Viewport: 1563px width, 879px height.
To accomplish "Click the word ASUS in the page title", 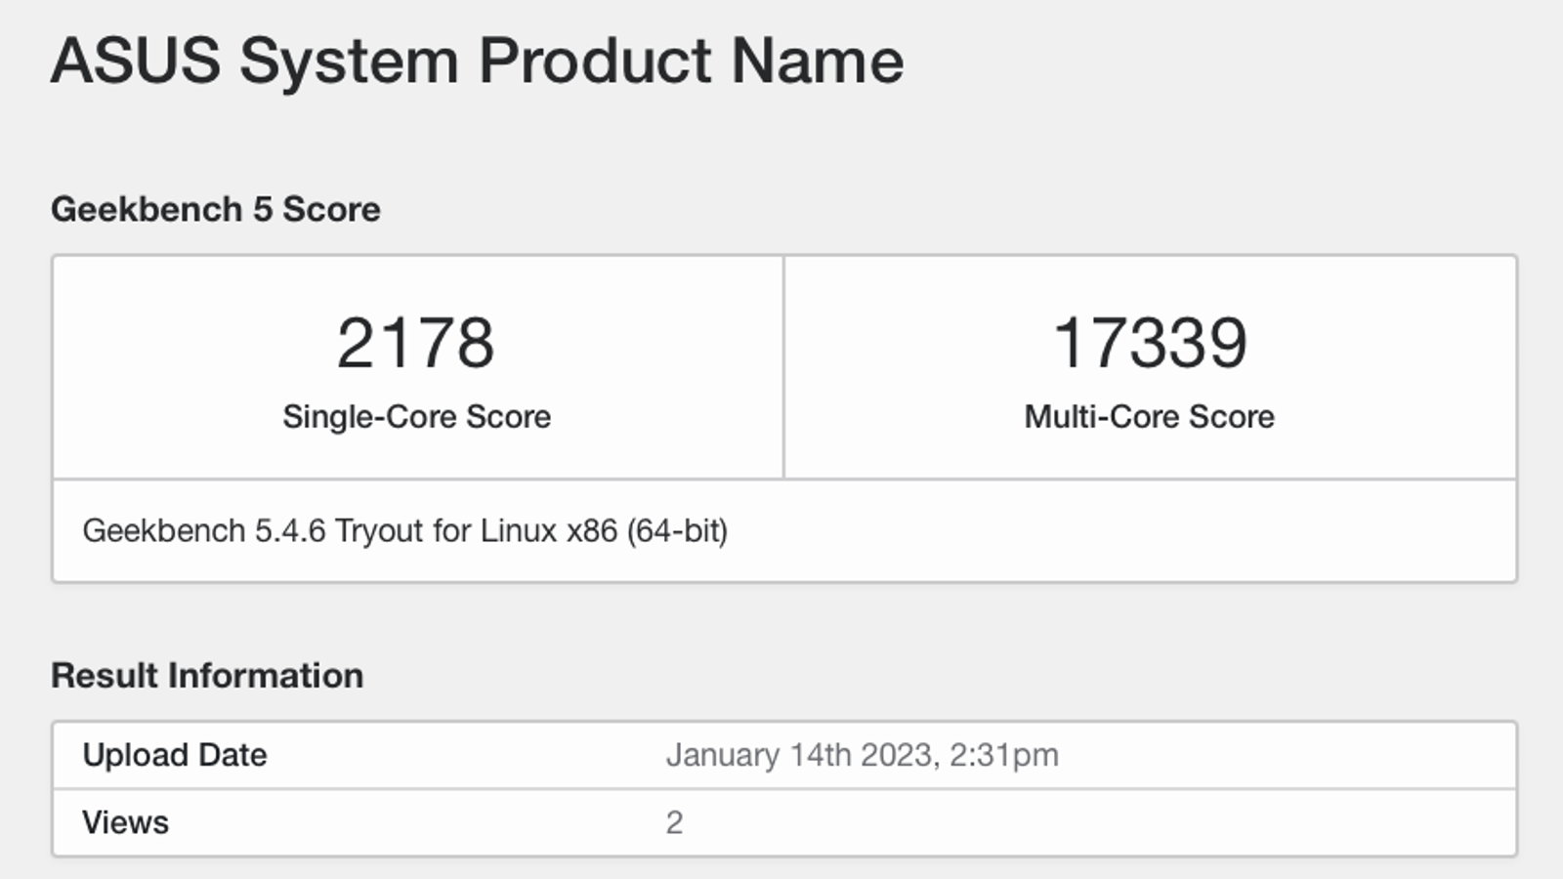I will 136,61.
